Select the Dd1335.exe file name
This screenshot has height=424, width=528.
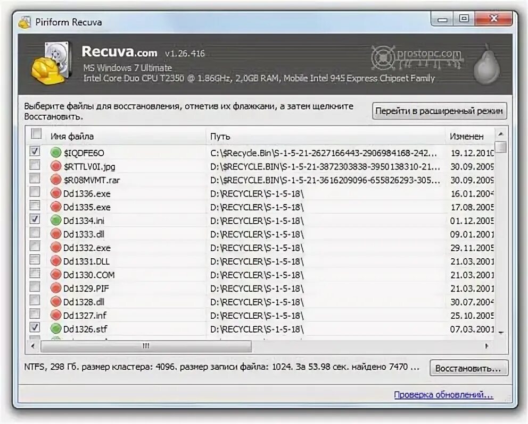tap(87, 207)
